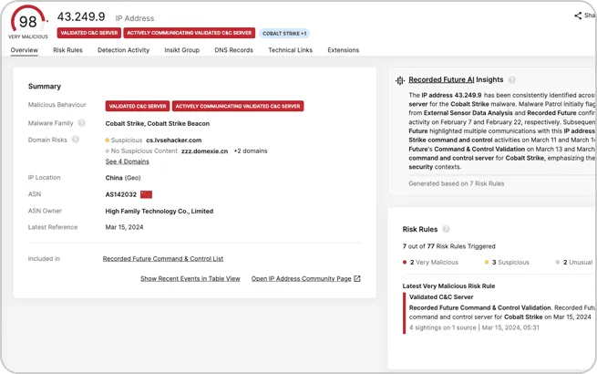Click IP Location value China (Geo)

[x=123, y=178]
